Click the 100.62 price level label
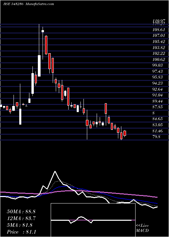 click(x=159, y=59)
